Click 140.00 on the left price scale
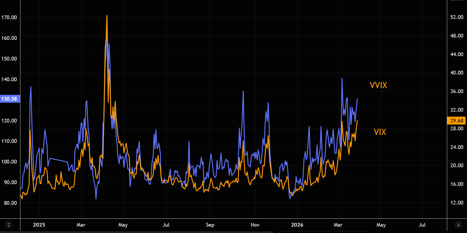This screenshot has height=233, width=467. (x=9, y=79)
